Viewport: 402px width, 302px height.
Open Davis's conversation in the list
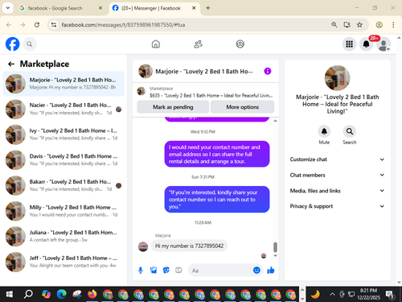click(64, 160)
